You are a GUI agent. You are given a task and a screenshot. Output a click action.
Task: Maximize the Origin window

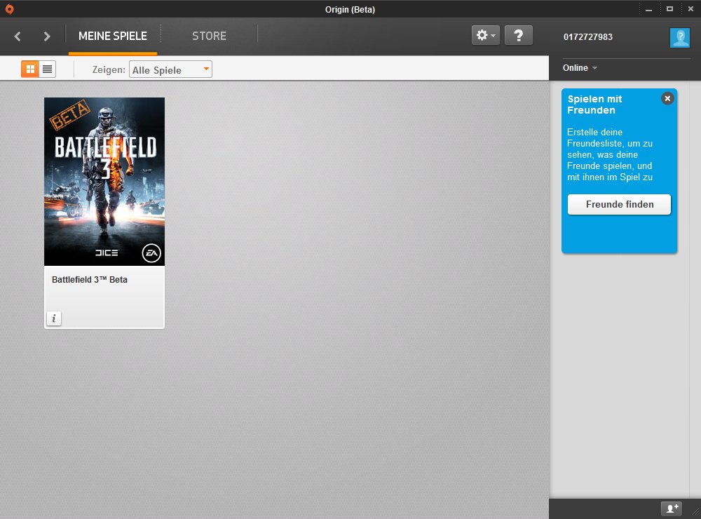click(669, 9)
